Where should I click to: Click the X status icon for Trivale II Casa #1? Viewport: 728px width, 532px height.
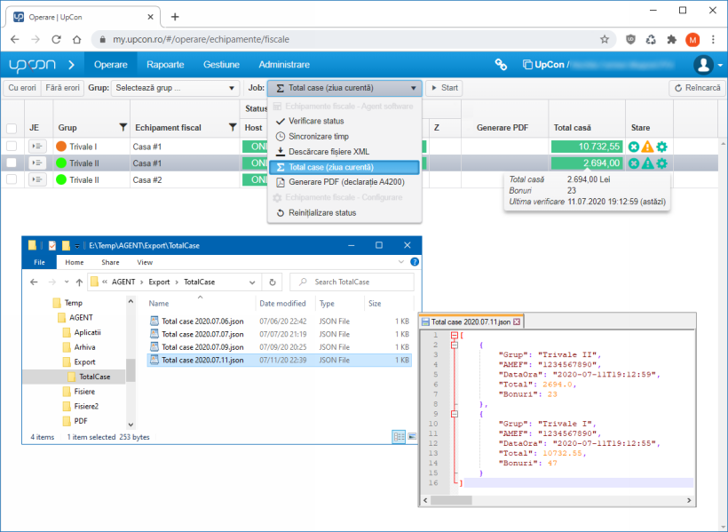[x=633, y=163]
